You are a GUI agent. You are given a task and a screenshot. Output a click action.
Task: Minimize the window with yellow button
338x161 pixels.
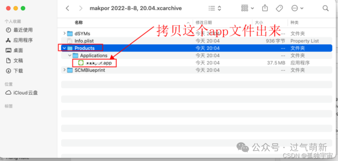(x=16, y=8)
